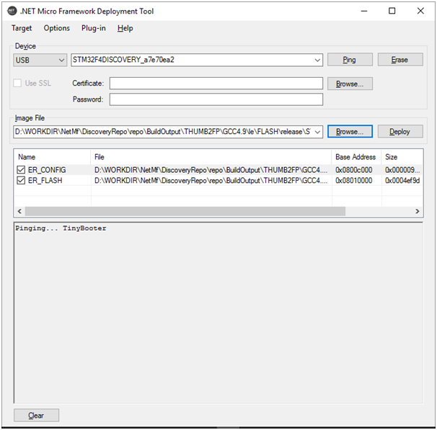Screen dimensions: 437x430
Task: Click the list's left scroll arrow
Action: (19, 211)
